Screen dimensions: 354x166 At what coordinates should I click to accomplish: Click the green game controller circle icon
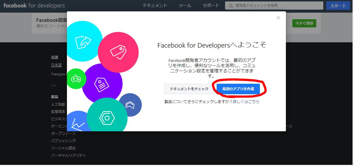click(76, 79)
